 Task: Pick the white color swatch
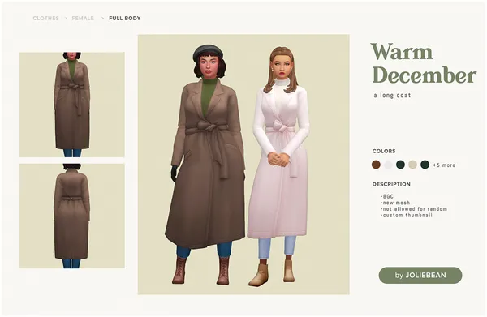[388, 165]
